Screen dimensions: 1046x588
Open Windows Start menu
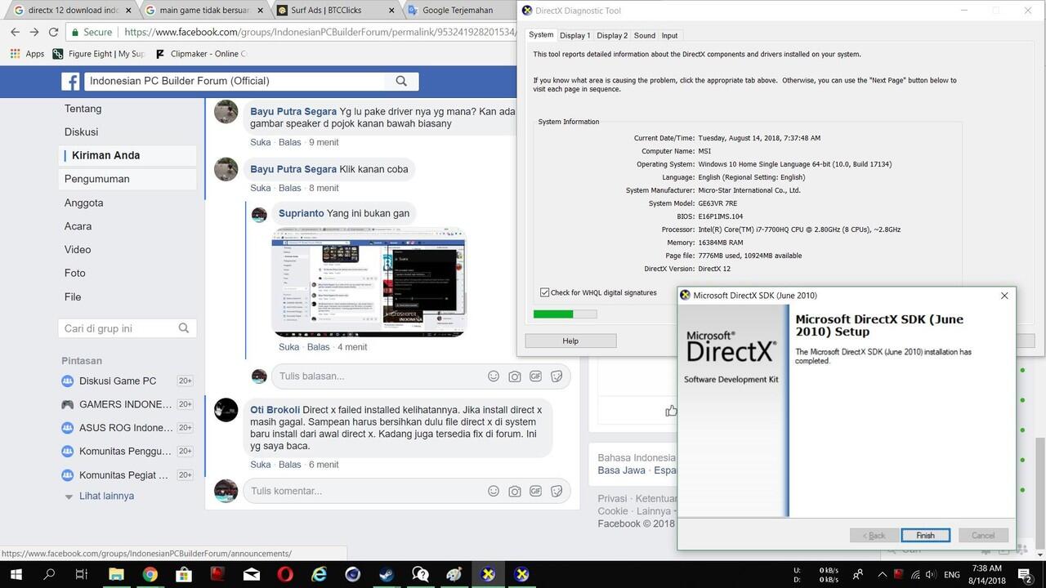(16, 574)
